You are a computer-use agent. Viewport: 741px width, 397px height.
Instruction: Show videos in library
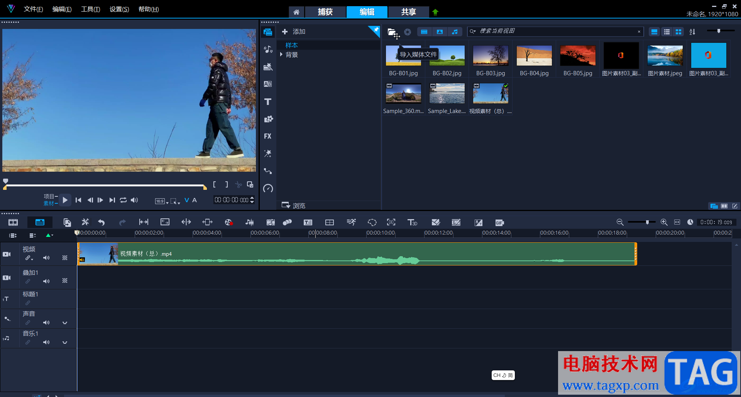(424, 32)
